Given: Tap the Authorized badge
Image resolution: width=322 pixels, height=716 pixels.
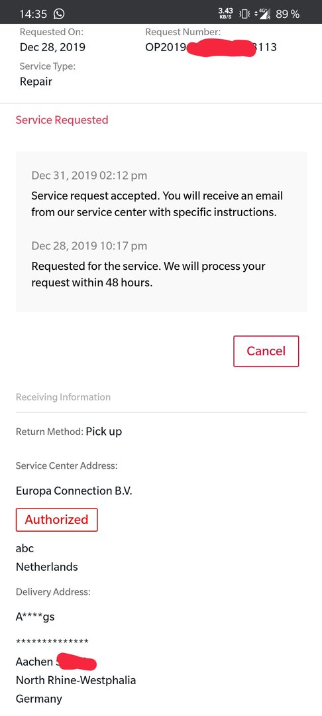Looking at the screenshot, I should coord(56,520).
